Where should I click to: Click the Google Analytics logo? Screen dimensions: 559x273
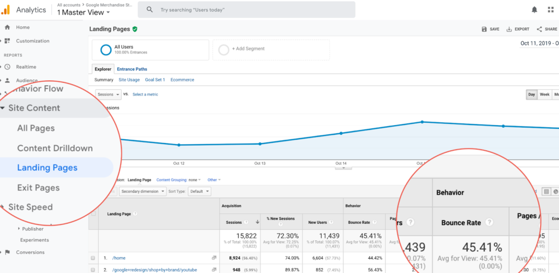pos(5,10)
